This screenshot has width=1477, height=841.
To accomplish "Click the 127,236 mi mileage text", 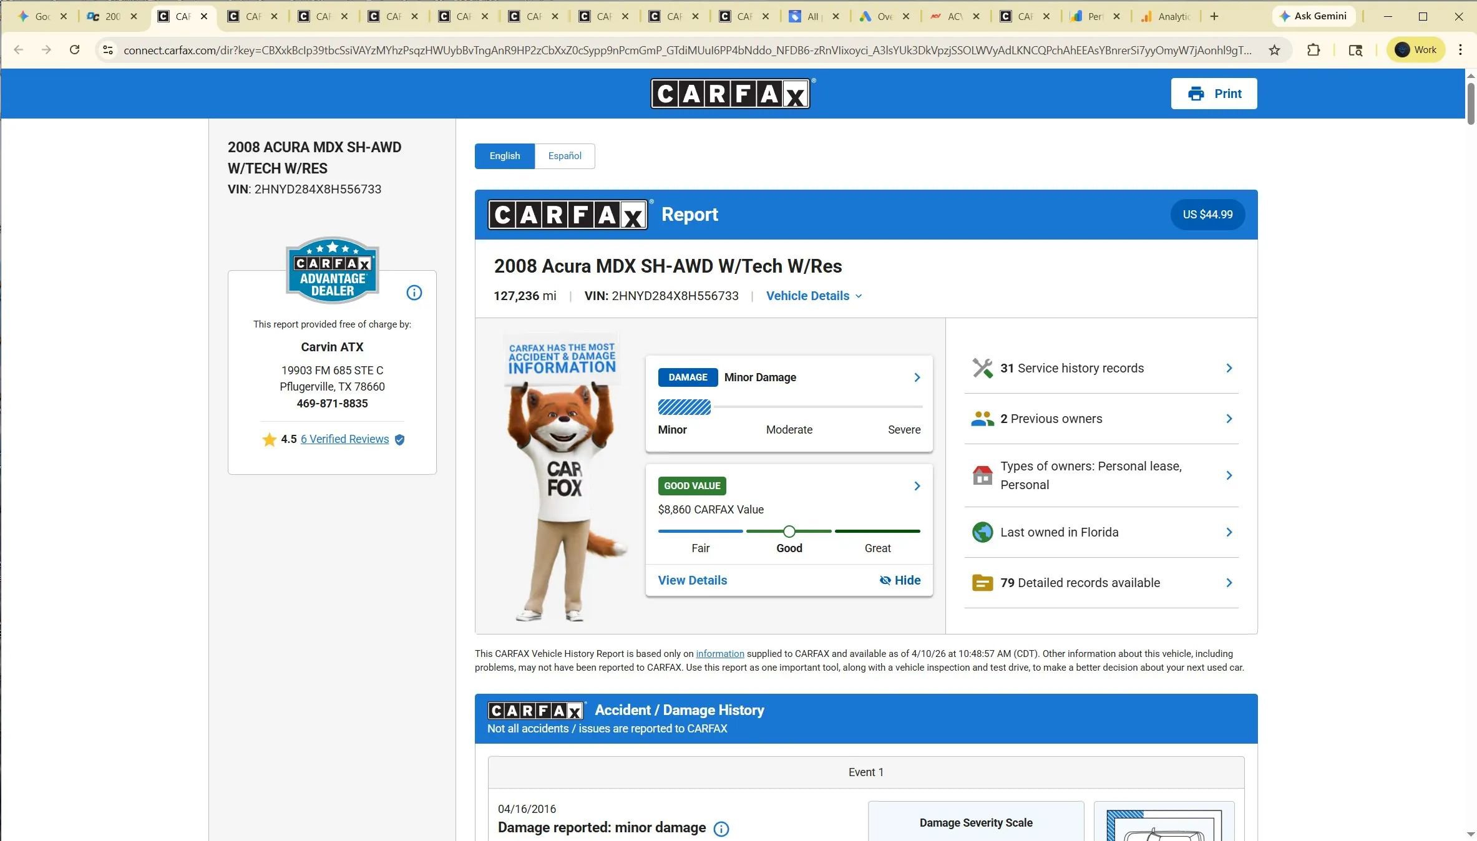I will pos(525,296).
